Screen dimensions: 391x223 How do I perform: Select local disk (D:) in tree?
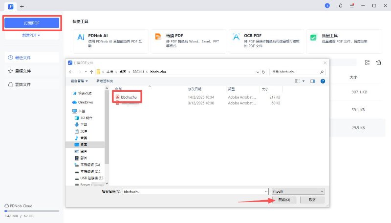(x=87, y=171)
